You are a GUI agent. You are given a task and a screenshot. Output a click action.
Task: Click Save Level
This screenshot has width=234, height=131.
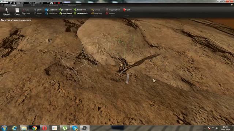(x=66, y=13)
